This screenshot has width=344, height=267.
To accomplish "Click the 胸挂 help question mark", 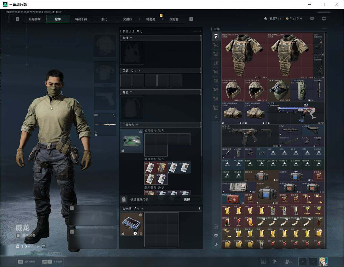I will point(131,38).
